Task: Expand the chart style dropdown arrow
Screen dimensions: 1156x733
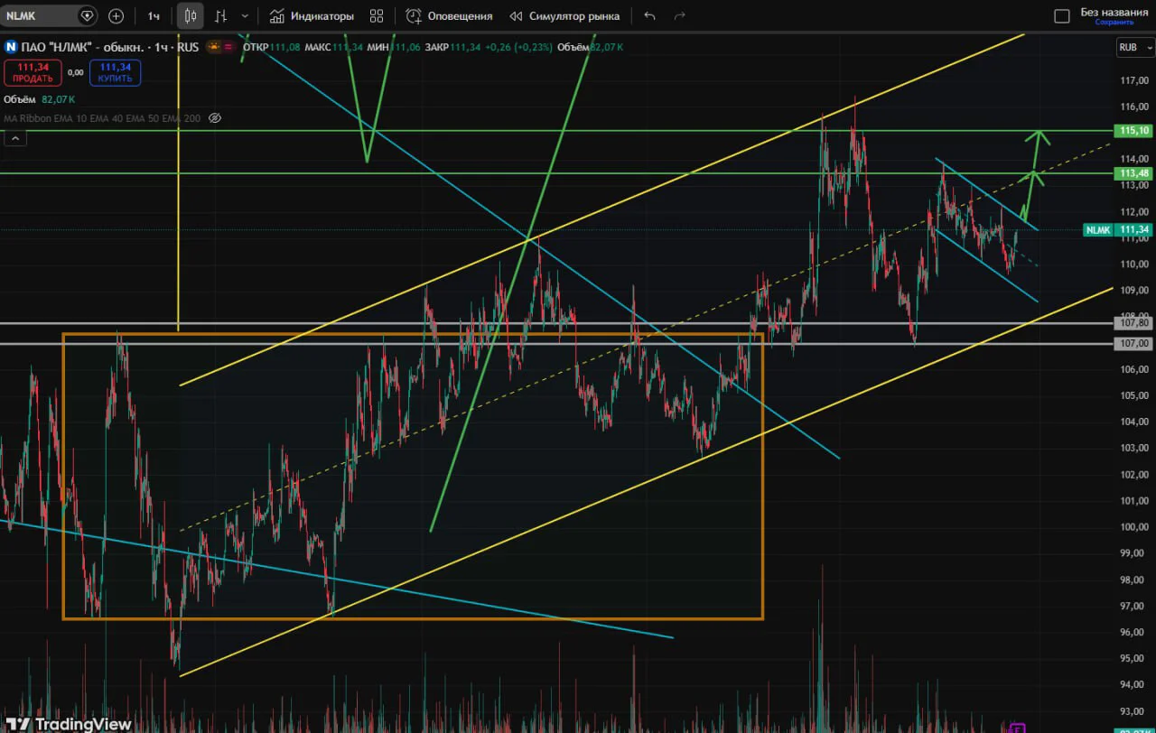Action: click(245, 16)
